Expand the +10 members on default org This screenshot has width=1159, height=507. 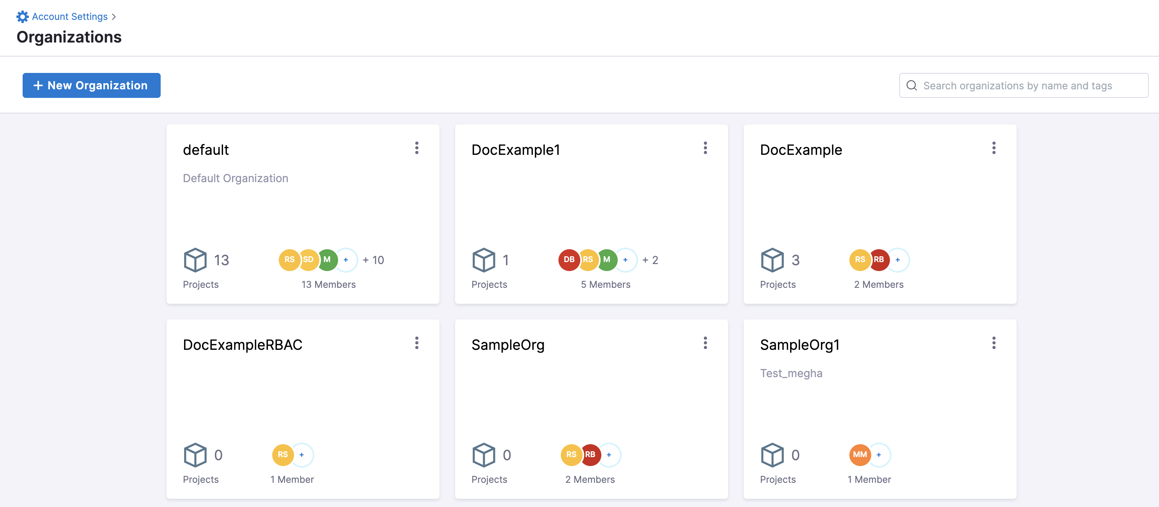pos(374,260)
